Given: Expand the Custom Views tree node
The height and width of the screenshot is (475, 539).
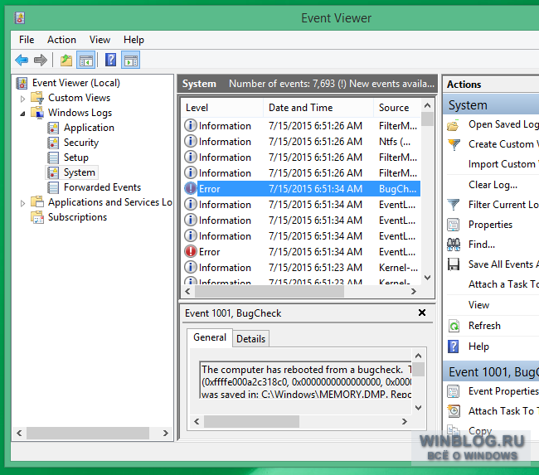Looking at the screenshot, I should [22, 99].
